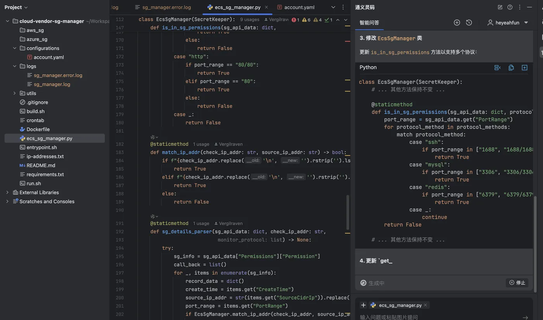Click the new session edit icon in Lingma header
This screenshot has width=543, height=320.
[500, 7]
